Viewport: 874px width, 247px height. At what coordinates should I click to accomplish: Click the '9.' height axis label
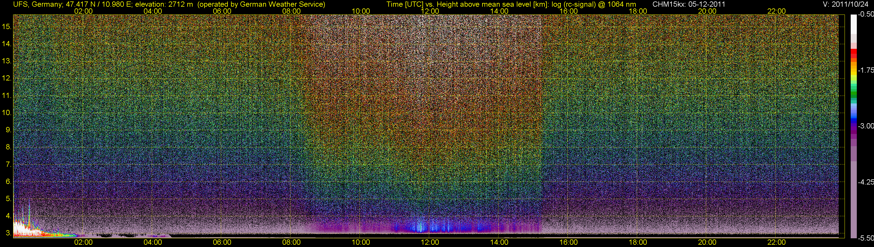(x=8, y=130)
